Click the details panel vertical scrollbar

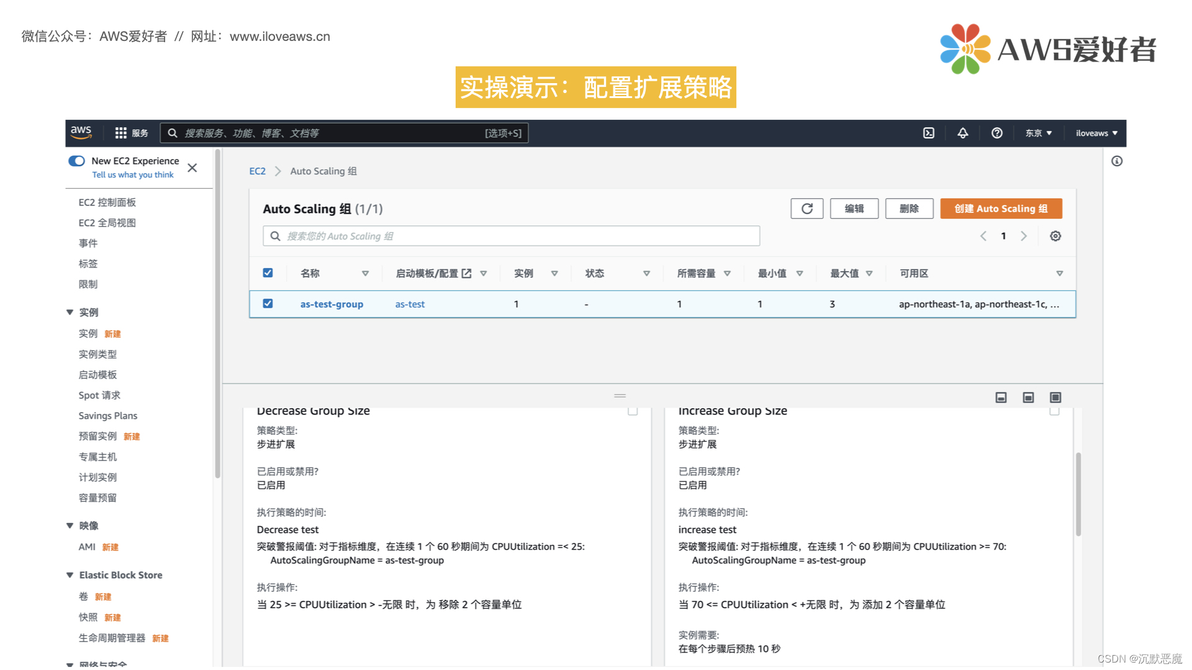pos(1078,494)
